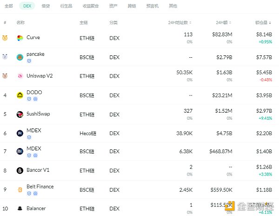Viewport: 279px width, 216px height.
Task: Click the Uniswap V2 unicorn logo
Action: (20, 76)
